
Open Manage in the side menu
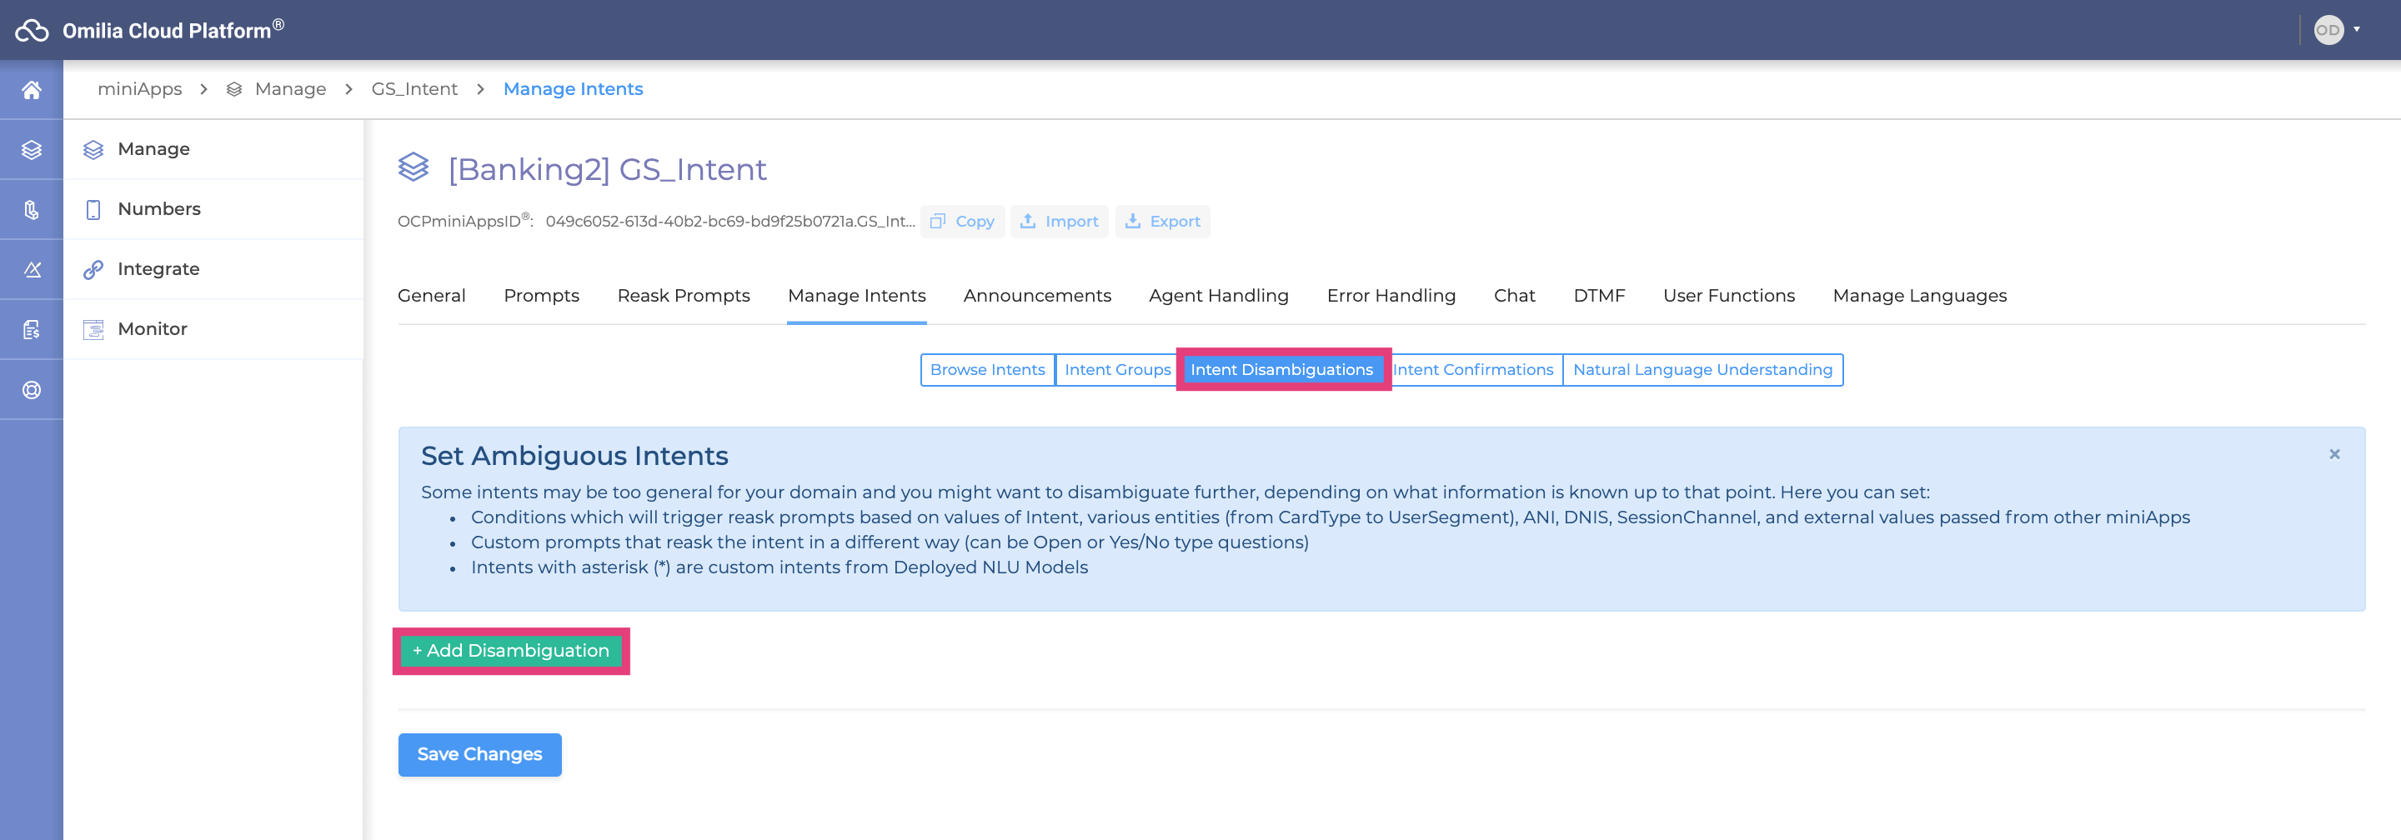coord(213,149)
